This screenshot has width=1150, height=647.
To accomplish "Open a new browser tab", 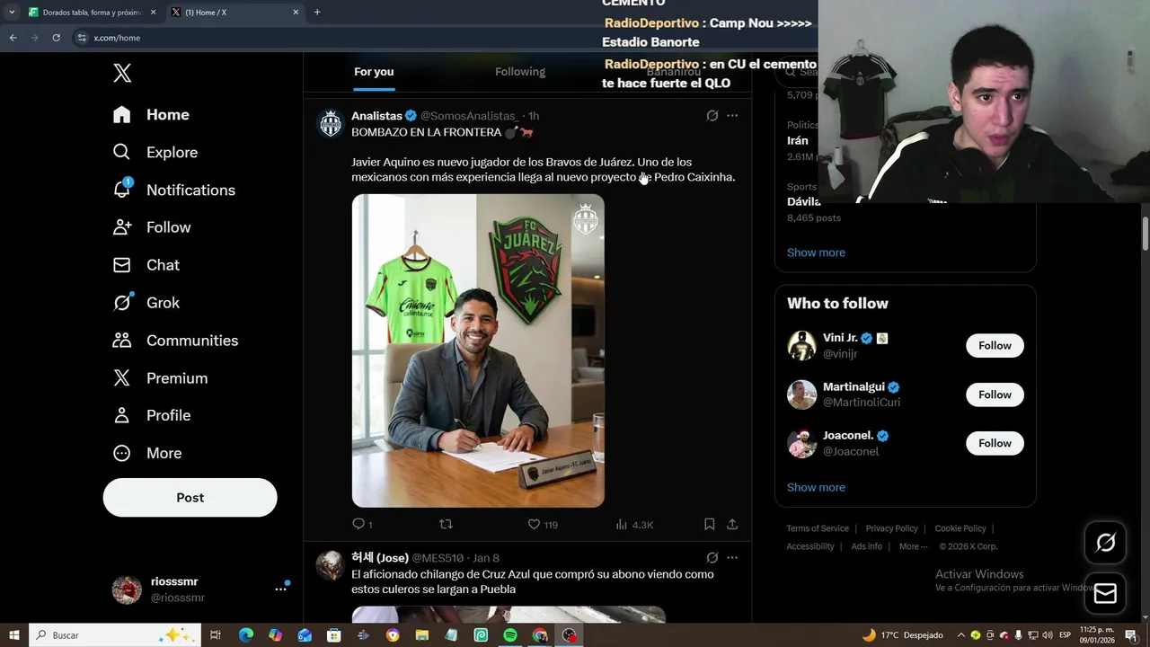I will [317, 13].
